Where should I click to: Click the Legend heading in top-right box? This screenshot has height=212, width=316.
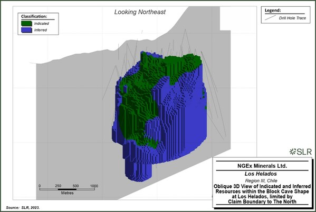click(x=273, y=11)
